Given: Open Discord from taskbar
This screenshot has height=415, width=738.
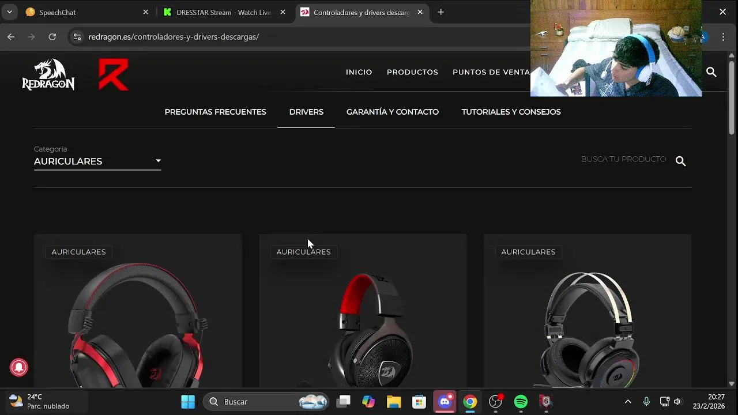Looking at the screenshot, I should [445, 402].
